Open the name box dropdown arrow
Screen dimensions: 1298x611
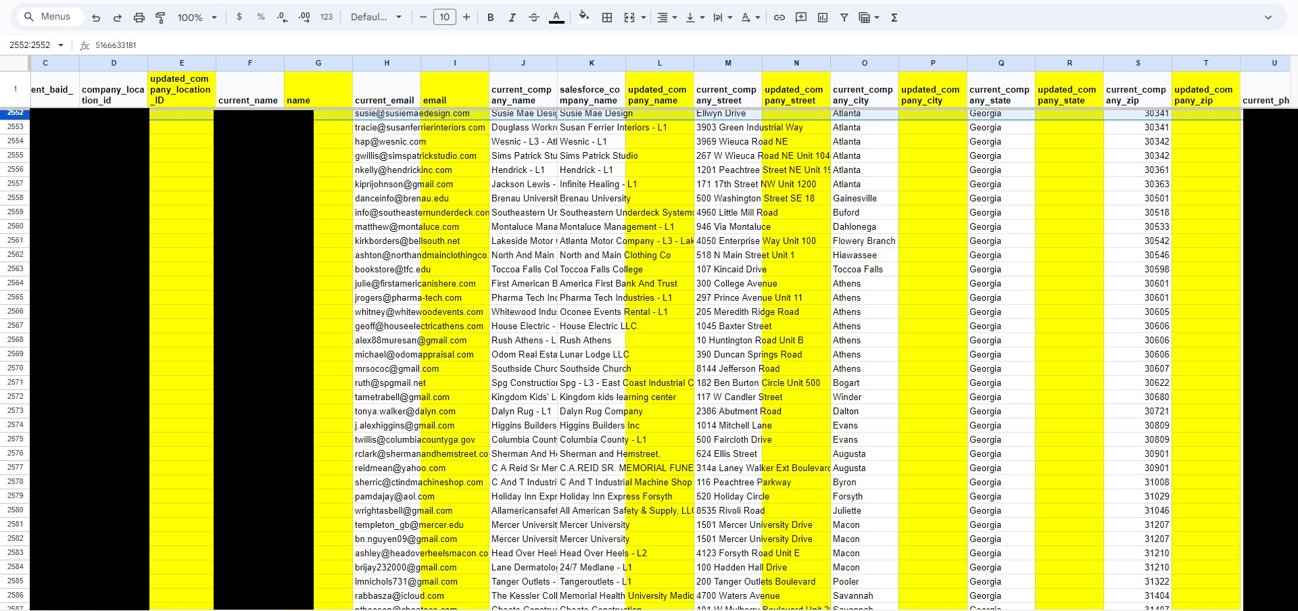tap(61, 45)
